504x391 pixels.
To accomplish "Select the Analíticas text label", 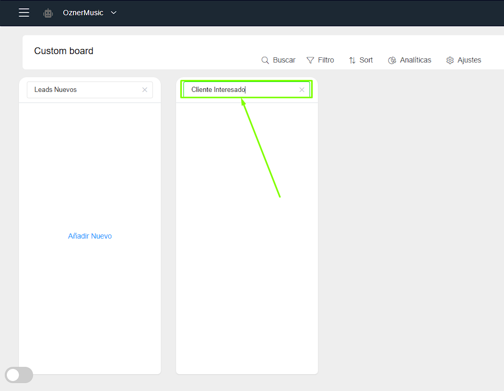I will tap(415, 60).
